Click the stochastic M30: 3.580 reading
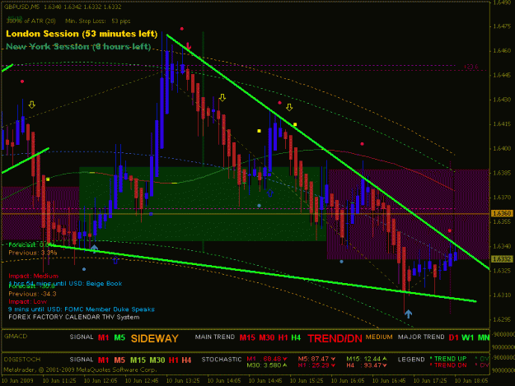Screen dimensions: 515x386 click(267, 365)
